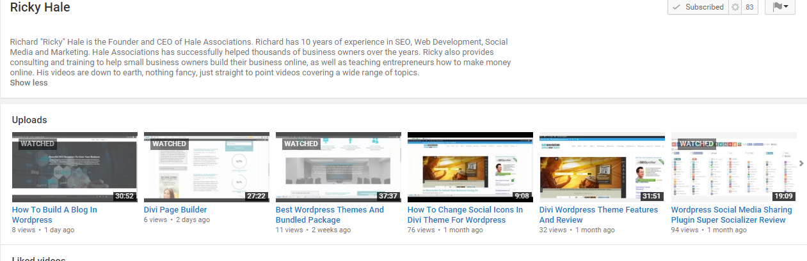Open the flag report dropdown
The image size is (807, 261).
click(x=779, y=7)
